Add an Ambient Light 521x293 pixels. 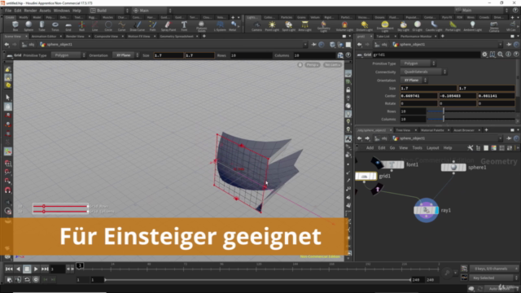click(x=472, y=25)
